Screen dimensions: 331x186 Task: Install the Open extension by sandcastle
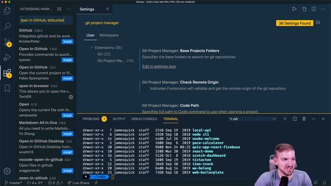(x=67, y=115)
